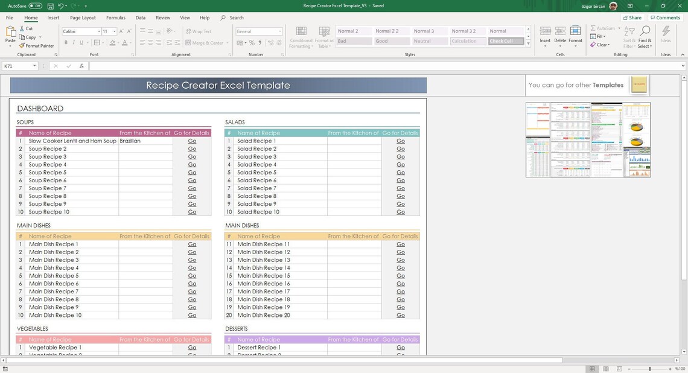Apply Comma Style format
This screenshot has height=373, width=688.
pyautogui.click(x=260, y=43)
